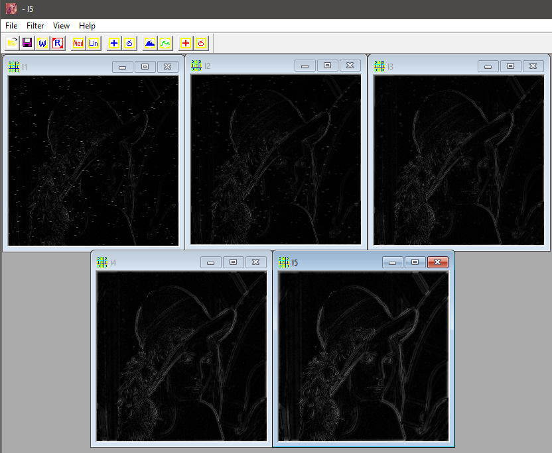Minimize the I1 child window

(x=123, y=67)
